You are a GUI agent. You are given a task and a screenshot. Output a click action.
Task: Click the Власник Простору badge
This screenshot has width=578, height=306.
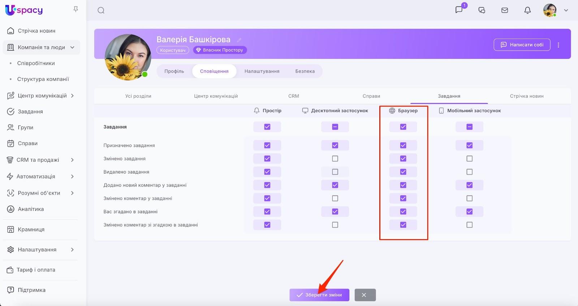point(220,50)
